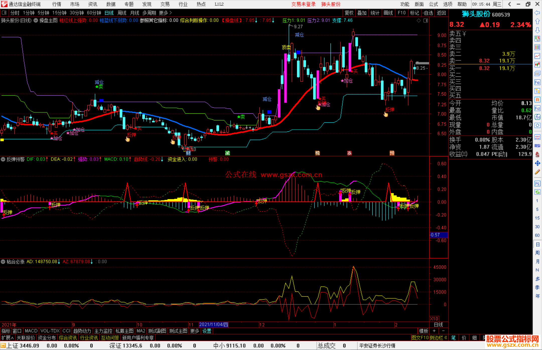This screenshot has width=542, height=350.
Task: Click the F10 company info sidebar icon
Action: (537, 82)
